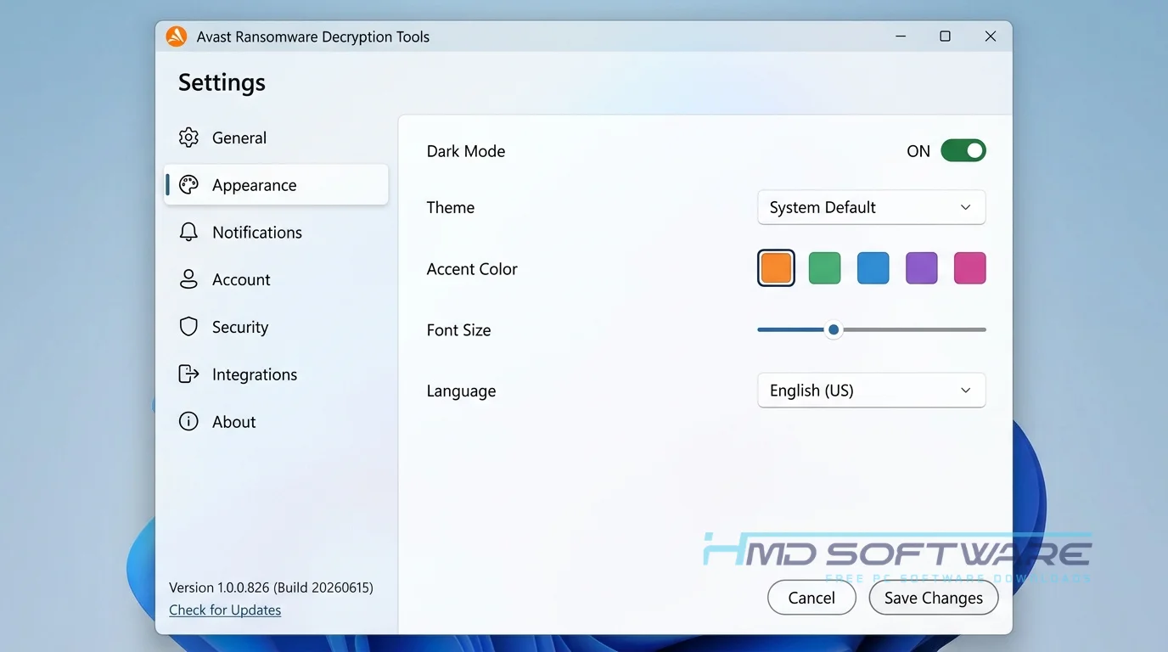This screenshot has width=1168, height=652.
Task: Choose the blue accent color
Action: click(x=873, y=268)
